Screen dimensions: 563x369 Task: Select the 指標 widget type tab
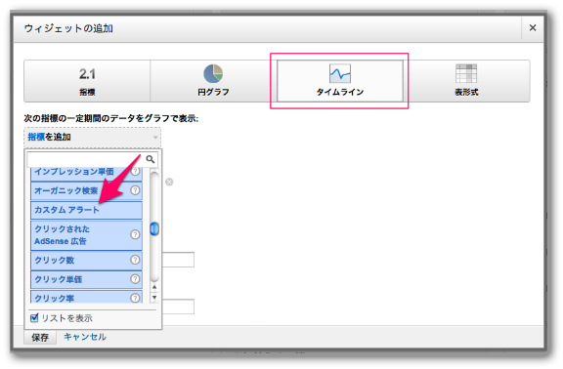[x=87, y=81]
